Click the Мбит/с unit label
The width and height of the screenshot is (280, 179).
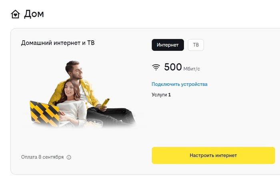192,69
